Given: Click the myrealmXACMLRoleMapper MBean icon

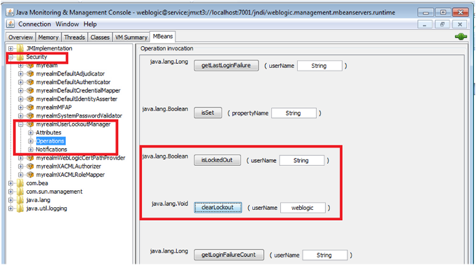Looking at the screenshot, I should click(30, 175).
